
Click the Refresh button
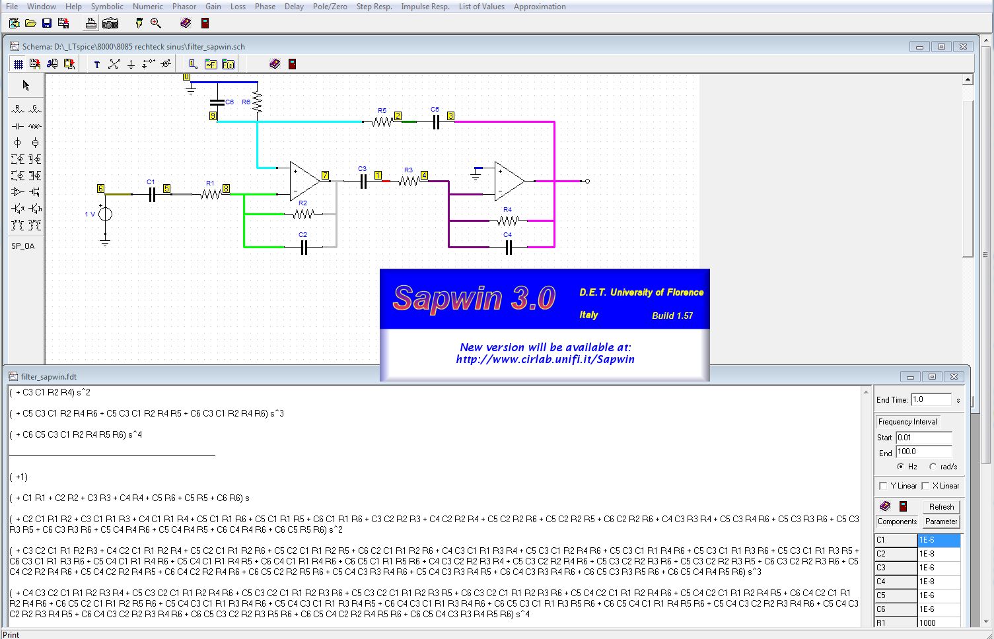[x=941, y=507]
